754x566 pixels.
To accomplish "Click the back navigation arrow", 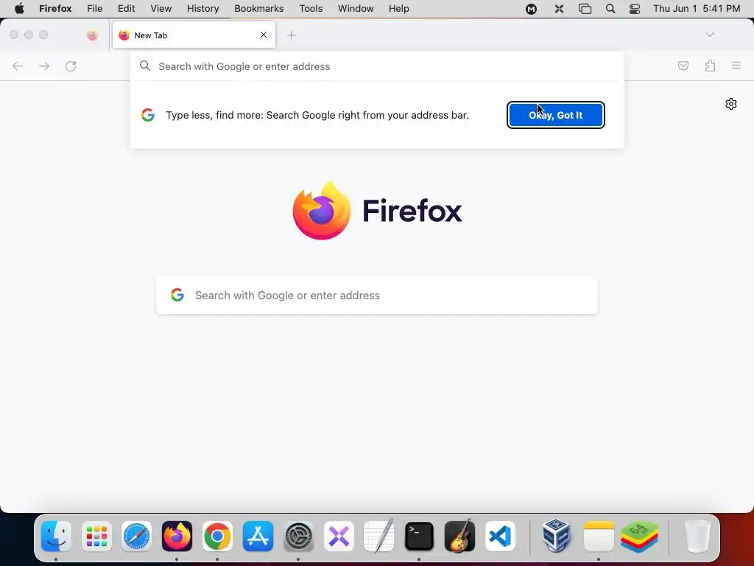I will pos(18,66).
